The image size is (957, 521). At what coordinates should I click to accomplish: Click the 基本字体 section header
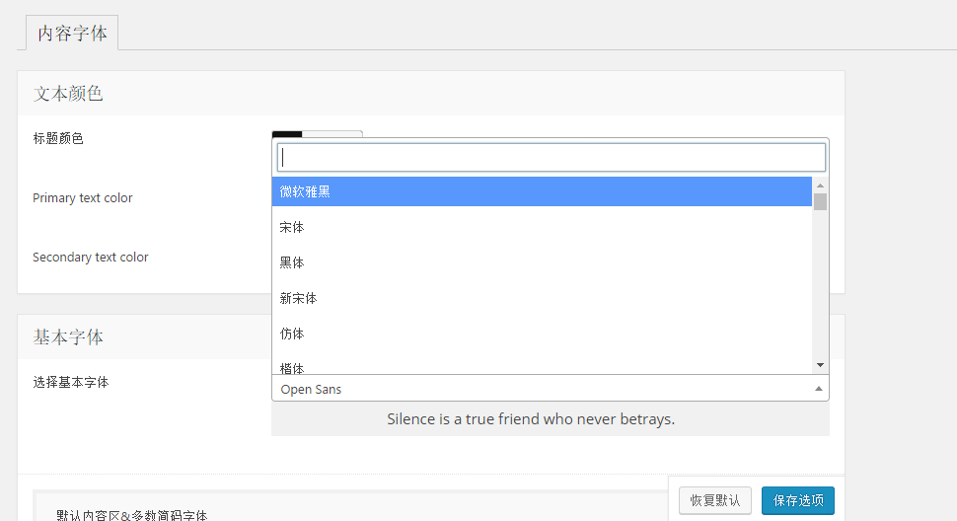pos(69,337)
